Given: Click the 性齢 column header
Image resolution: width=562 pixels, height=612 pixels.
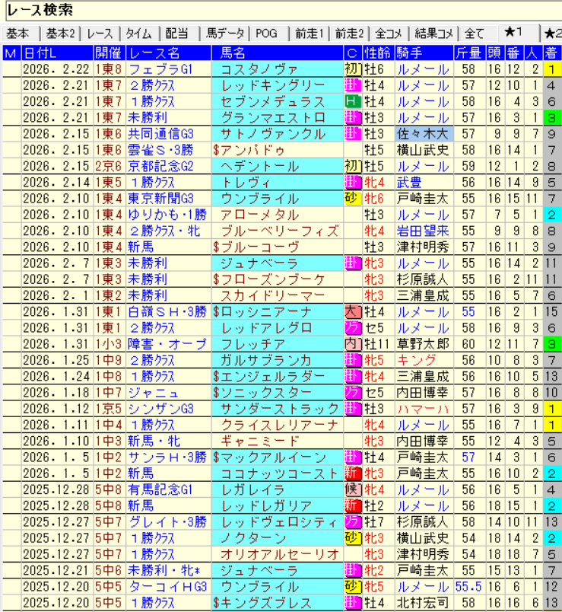Looking at the screenshot, I should click(x=379, y=53).
